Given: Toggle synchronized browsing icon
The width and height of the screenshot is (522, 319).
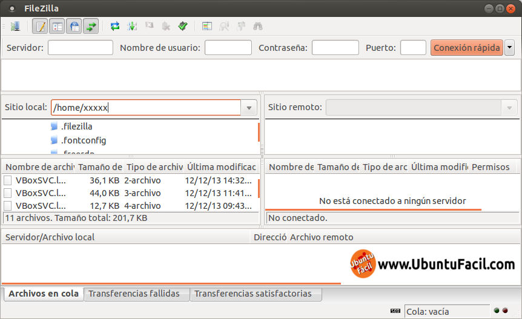Looking at the screenshot, I should (241, 26).
